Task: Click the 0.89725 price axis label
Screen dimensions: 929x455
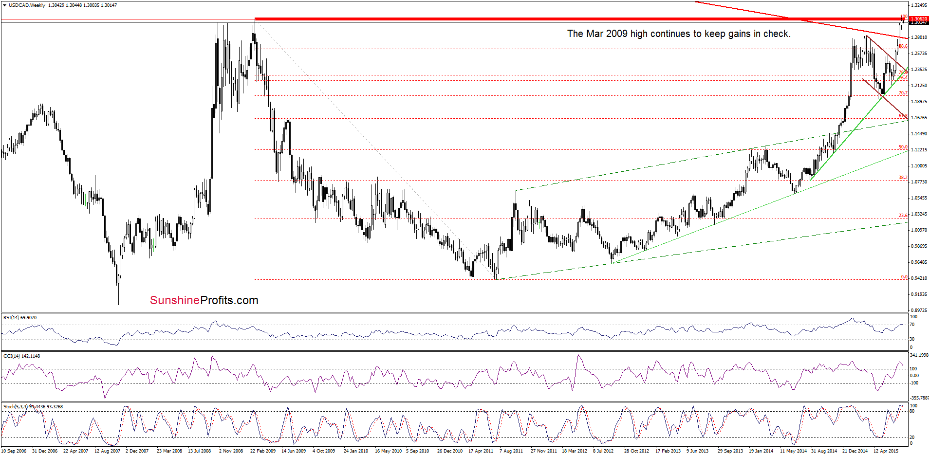Action: (x=919, y=310)
